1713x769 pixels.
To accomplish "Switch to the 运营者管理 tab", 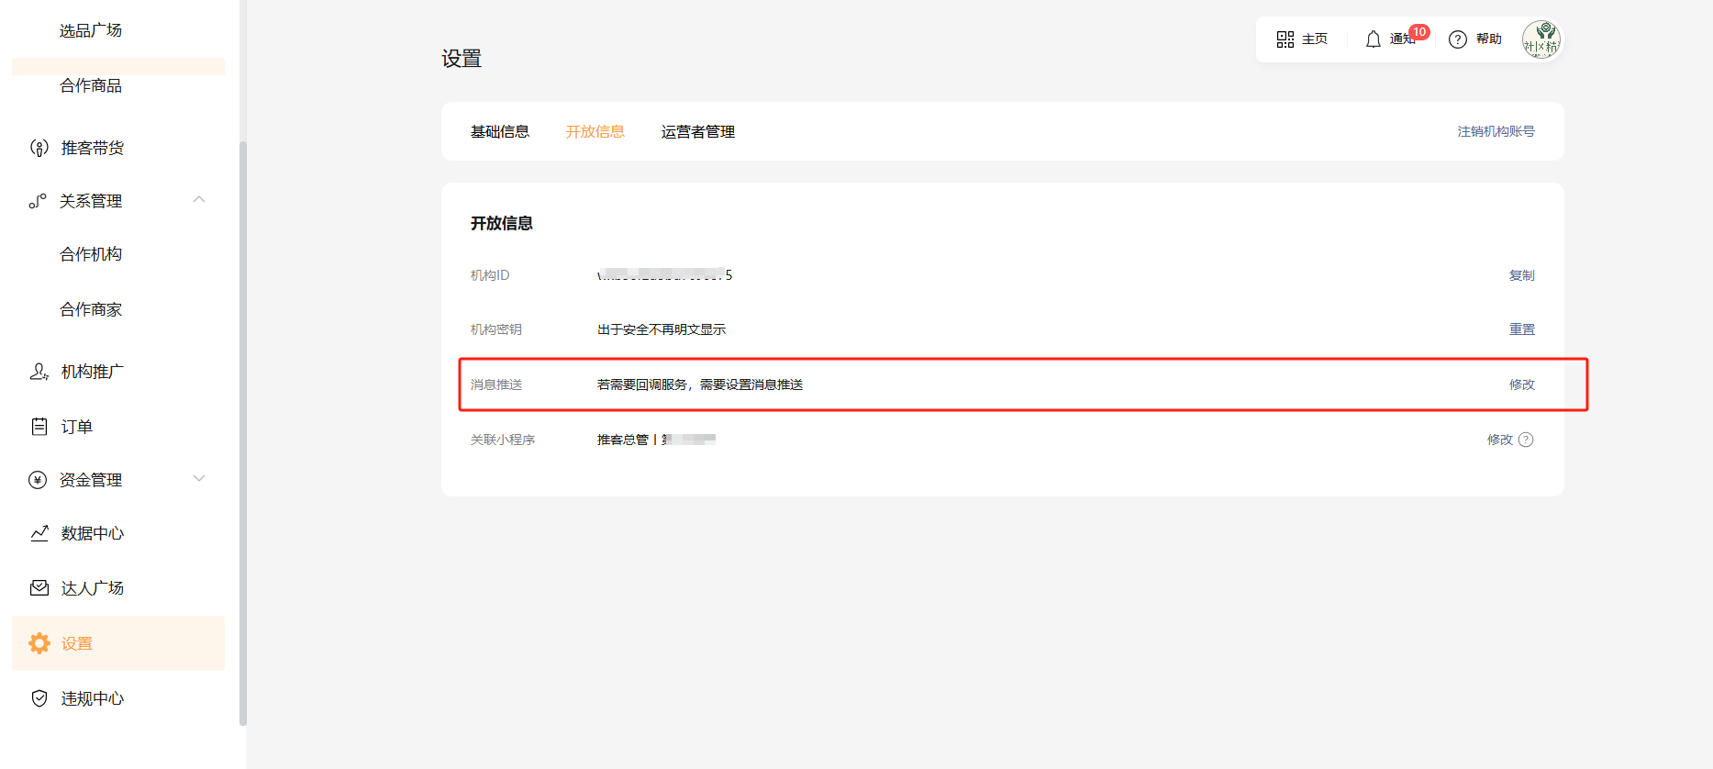I will tap(697, 132).
